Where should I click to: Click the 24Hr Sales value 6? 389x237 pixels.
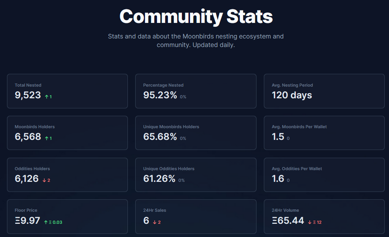click(x=146, y=221)
